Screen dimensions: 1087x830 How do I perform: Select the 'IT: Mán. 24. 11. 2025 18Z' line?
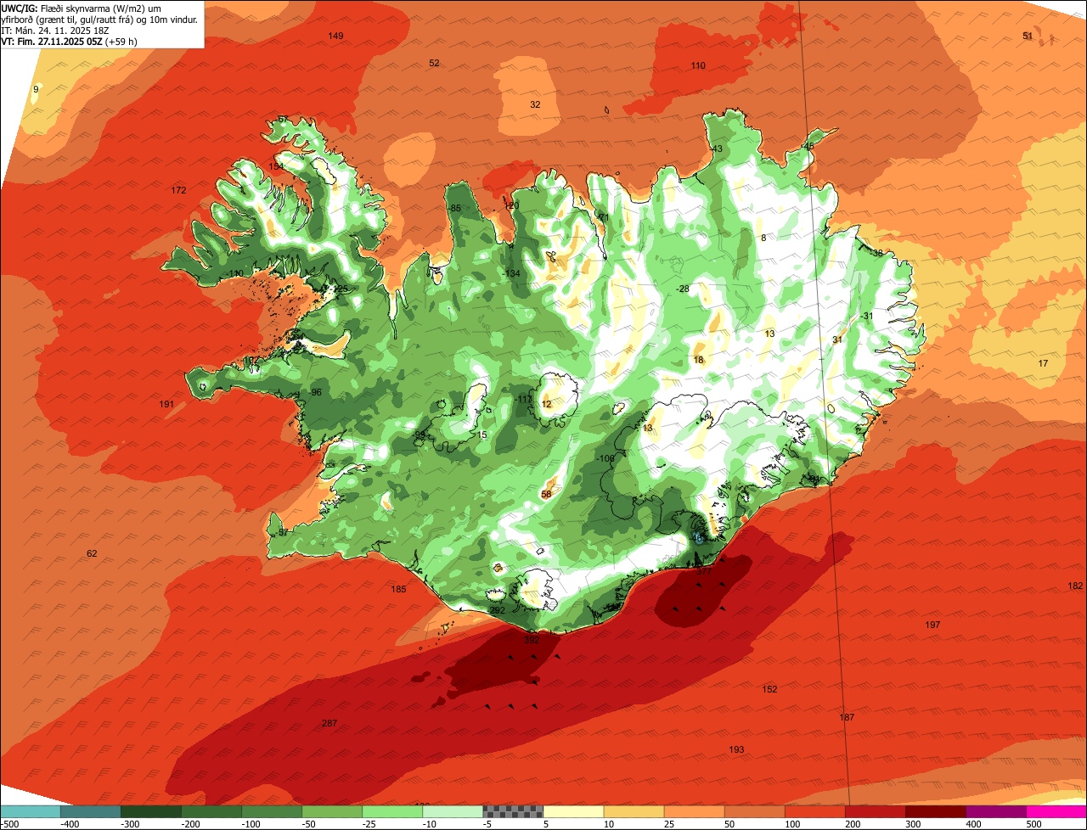click(57, 30)
